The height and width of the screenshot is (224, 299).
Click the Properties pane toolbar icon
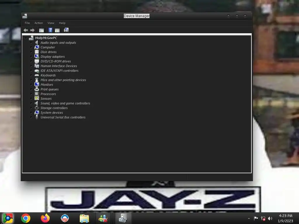click(x=57, y=30)
